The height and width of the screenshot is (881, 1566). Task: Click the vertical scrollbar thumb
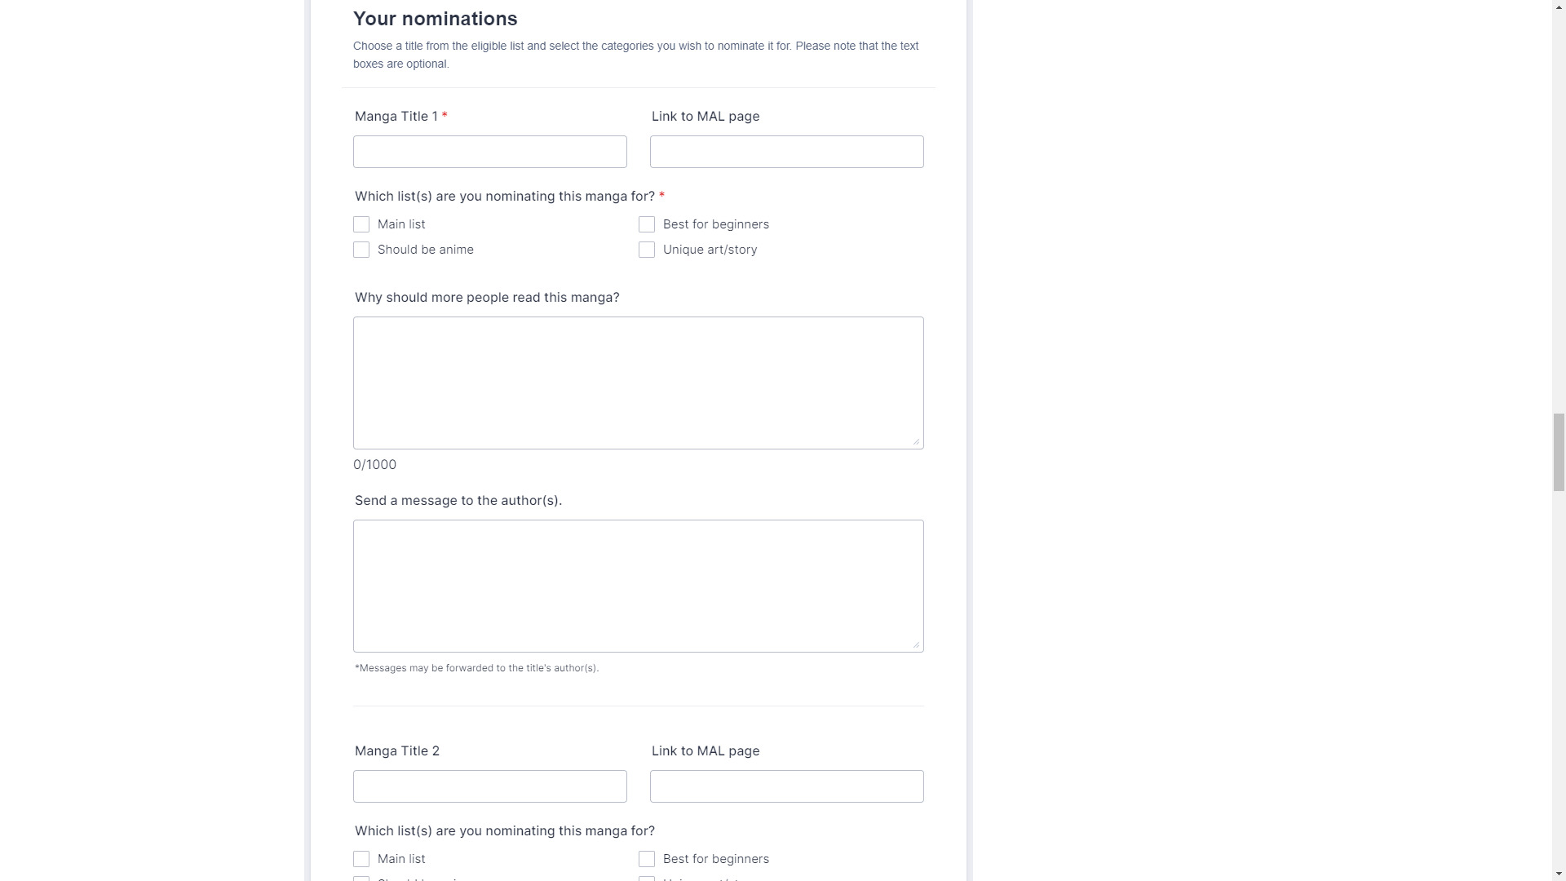pyautogui.click(x=1559, y=452)
